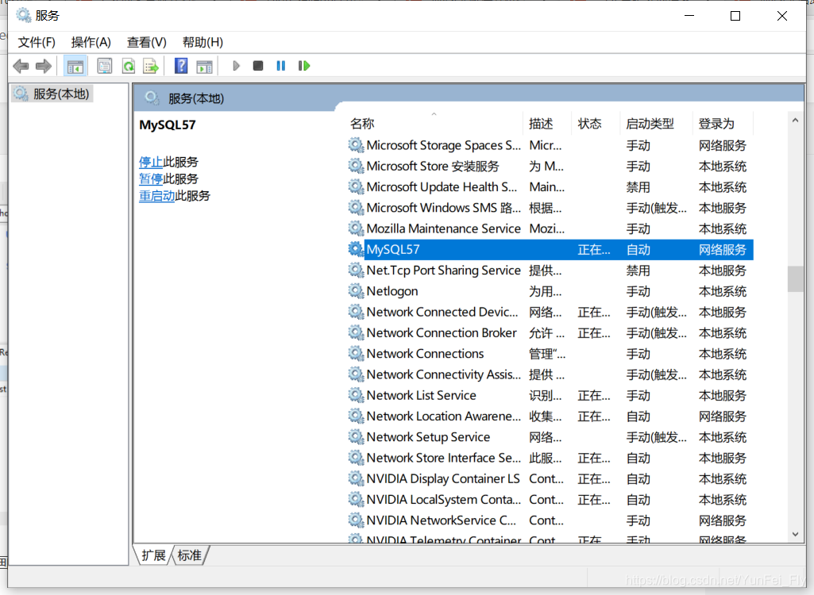Screen dimensions: 814x595
Task: Stop the service with the stop icon
Action: point(258,65)
